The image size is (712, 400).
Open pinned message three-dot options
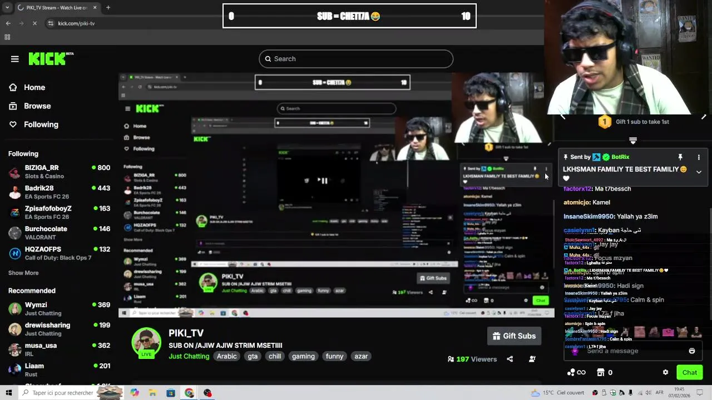click(699, 157)
